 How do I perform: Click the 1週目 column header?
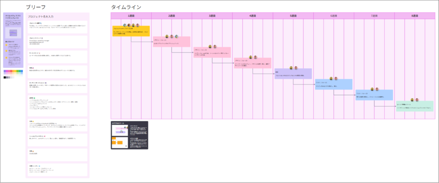click(x=131, y=16)
